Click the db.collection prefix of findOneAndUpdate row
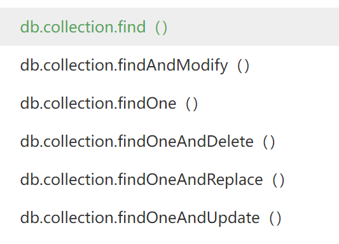Image resolution: width=339 pixels, height=244 pixels. (x=68, y=218)
